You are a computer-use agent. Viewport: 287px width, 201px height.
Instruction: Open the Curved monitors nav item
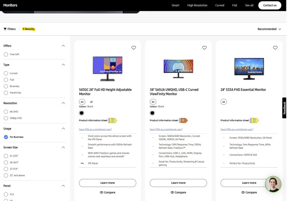tap(220, 5)
